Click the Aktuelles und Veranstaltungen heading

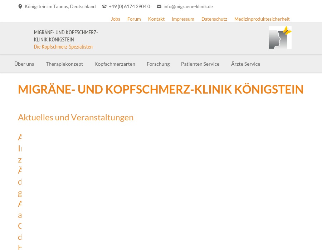pyautogui.click(x=75, y=117)
